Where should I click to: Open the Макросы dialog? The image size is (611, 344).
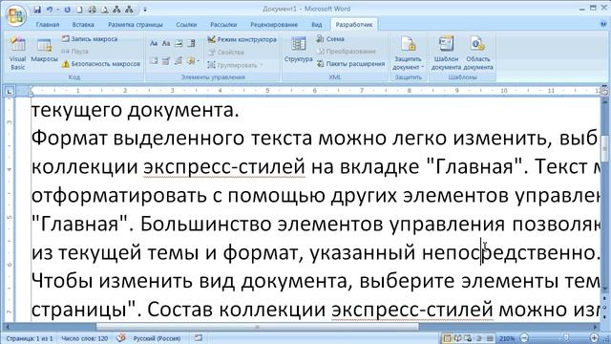coord(44,50)
